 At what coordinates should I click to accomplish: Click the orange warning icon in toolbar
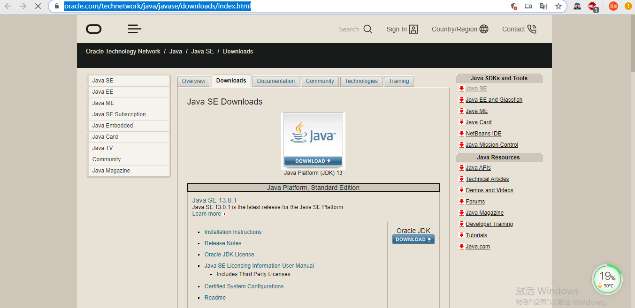tap(628, 6)
